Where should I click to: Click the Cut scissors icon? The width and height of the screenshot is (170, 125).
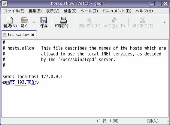(142, 20)
